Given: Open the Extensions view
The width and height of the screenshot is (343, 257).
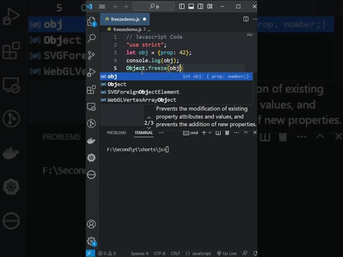Looking at the screenshot, I should [x=92, y=89].
